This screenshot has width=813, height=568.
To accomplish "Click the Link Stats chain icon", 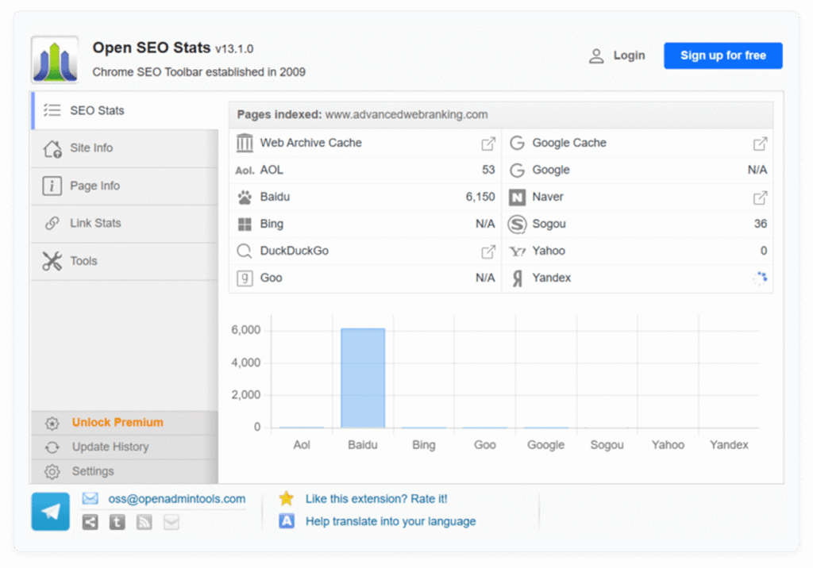I will pyautogui.click(x=52, y=224).
